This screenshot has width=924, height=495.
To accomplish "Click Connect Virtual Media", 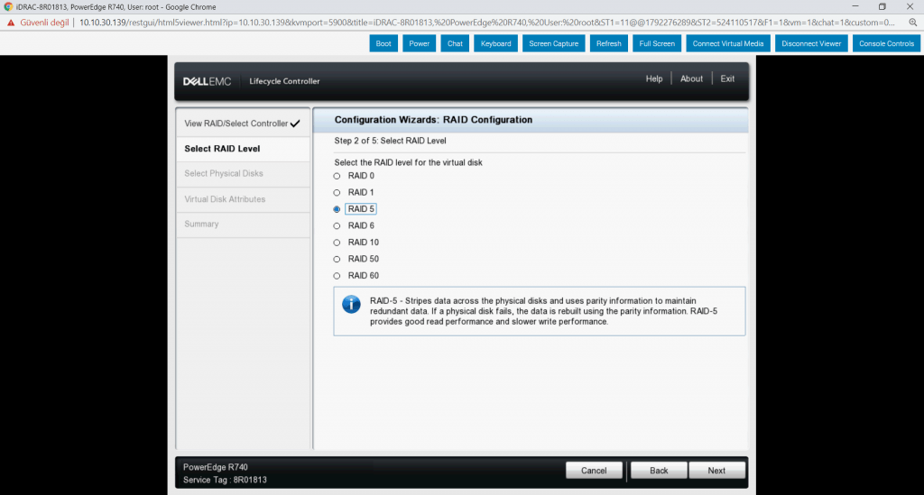I will tap(728, 43).
